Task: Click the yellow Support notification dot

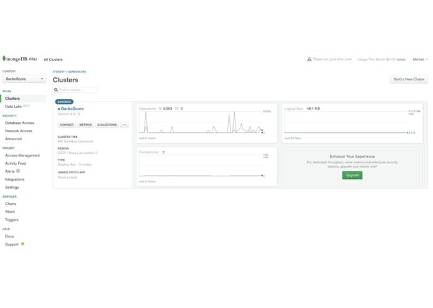Action: (22, 244)
